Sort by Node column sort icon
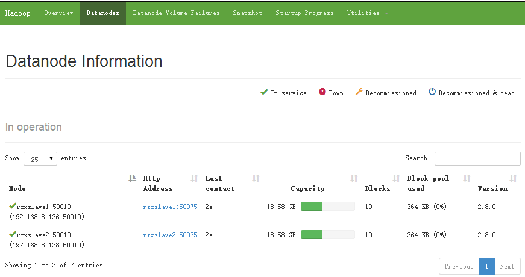 pyautogui.click(x=132, y=178)
